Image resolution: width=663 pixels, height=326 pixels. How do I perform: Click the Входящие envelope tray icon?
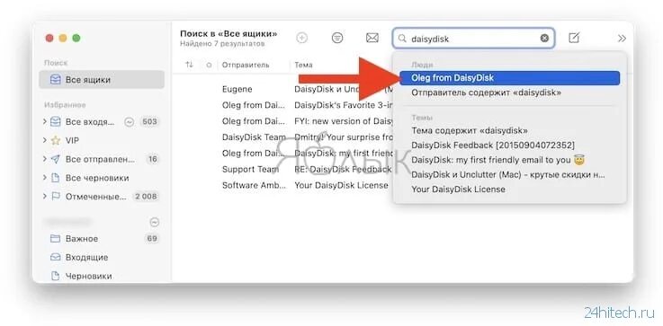pyautogui.click(x=56, y=257)
